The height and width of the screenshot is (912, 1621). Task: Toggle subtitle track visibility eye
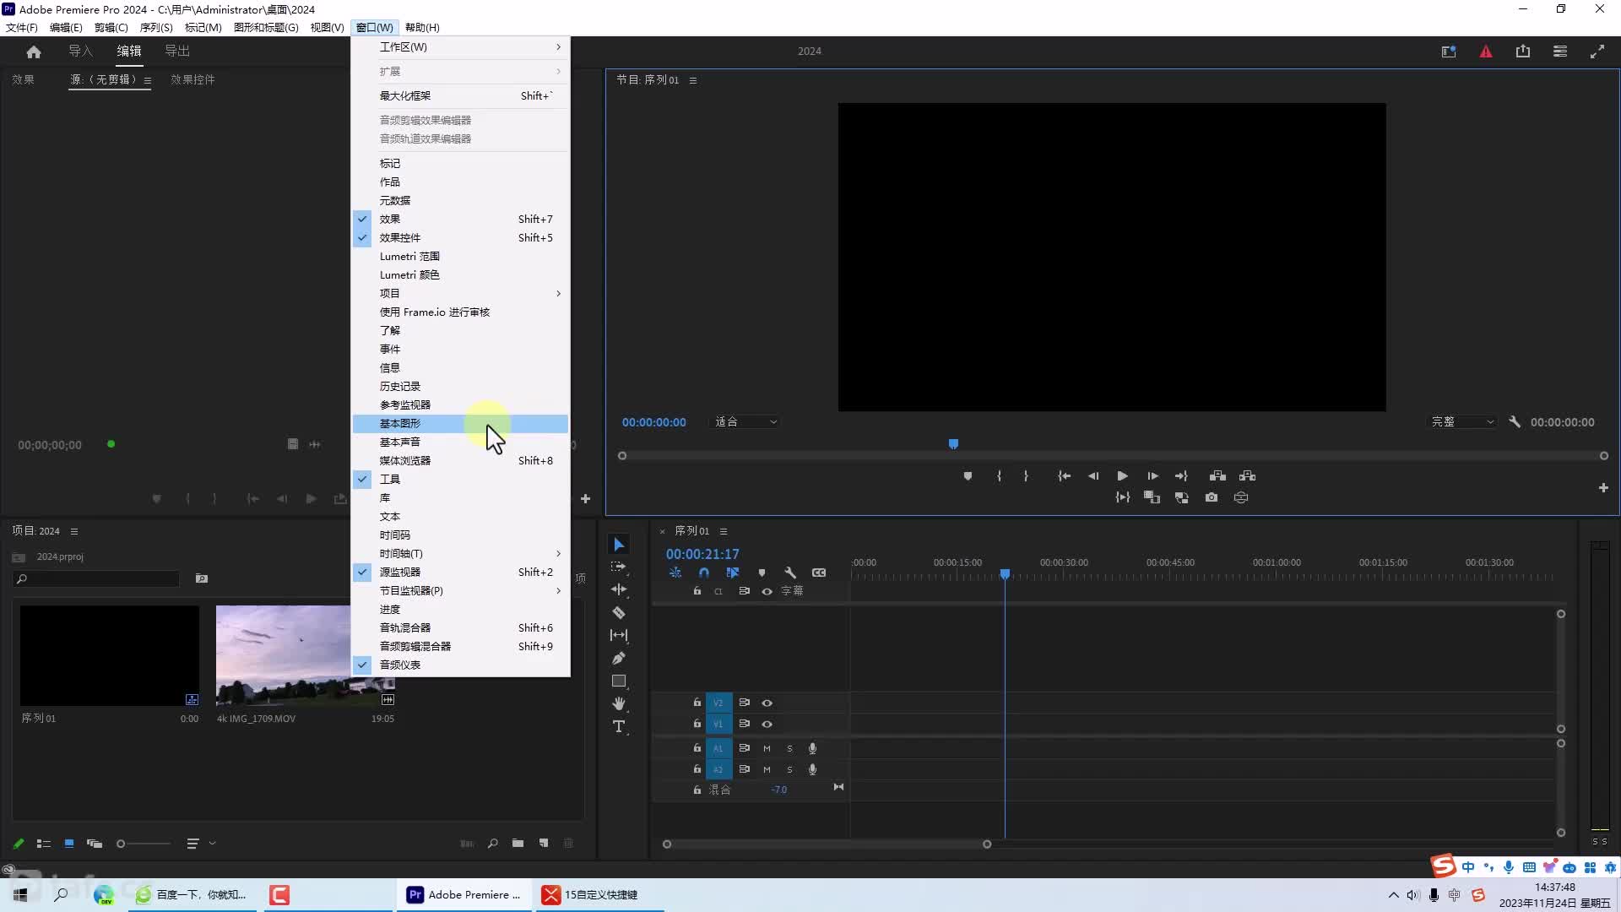[x=767, y=591]
